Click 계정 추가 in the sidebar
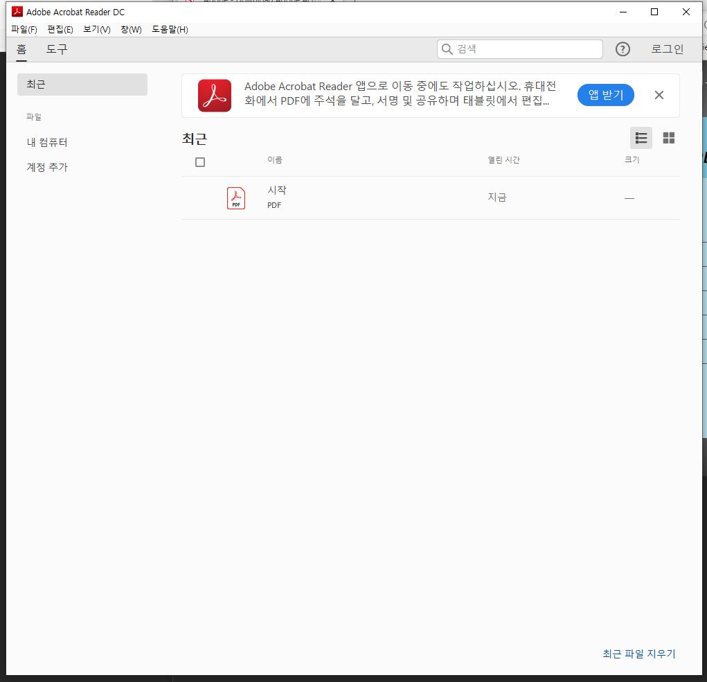 click(x=47, y=167)
